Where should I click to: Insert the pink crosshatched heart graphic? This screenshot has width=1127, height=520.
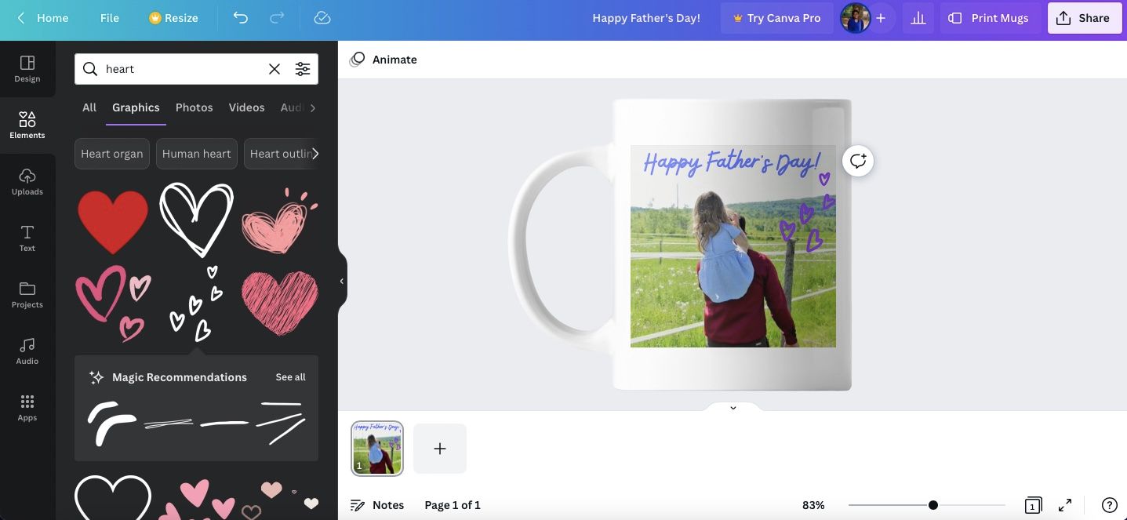pyautogui.click(x=280, y=304)
